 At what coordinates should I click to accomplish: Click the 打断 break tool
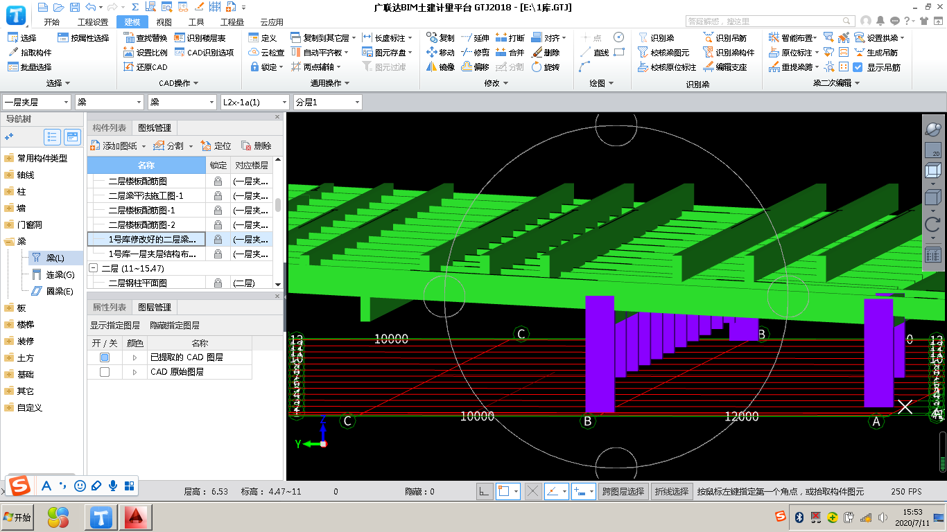click(510, 37)
